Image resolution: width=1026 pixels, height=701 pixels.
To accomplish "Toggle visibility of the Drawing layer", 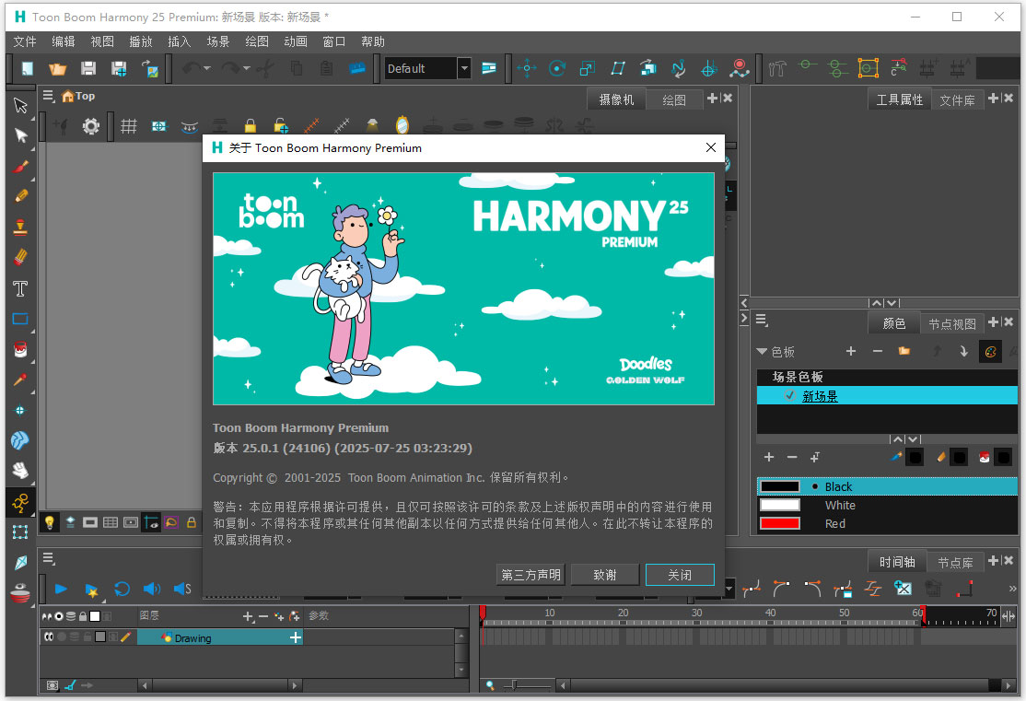I will [x=49, y=637].
